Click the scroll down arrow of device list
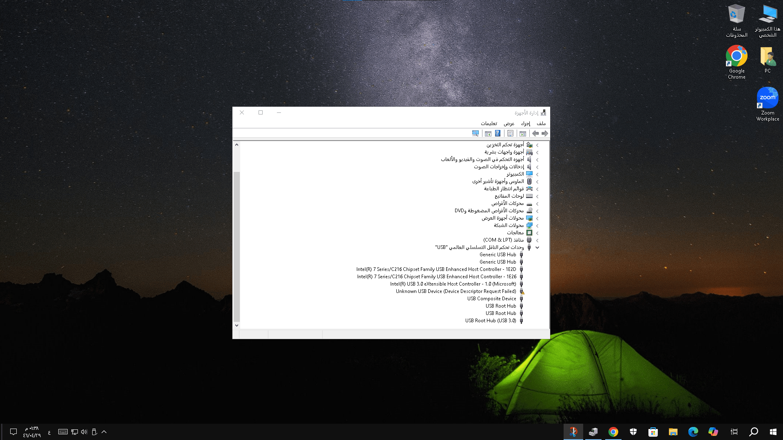Viewport: 783px width, 440px height. [237, 325]
